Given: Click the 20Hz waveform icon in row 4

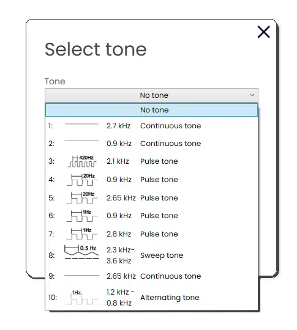Looking at the screenshot, I should (82, 180).
